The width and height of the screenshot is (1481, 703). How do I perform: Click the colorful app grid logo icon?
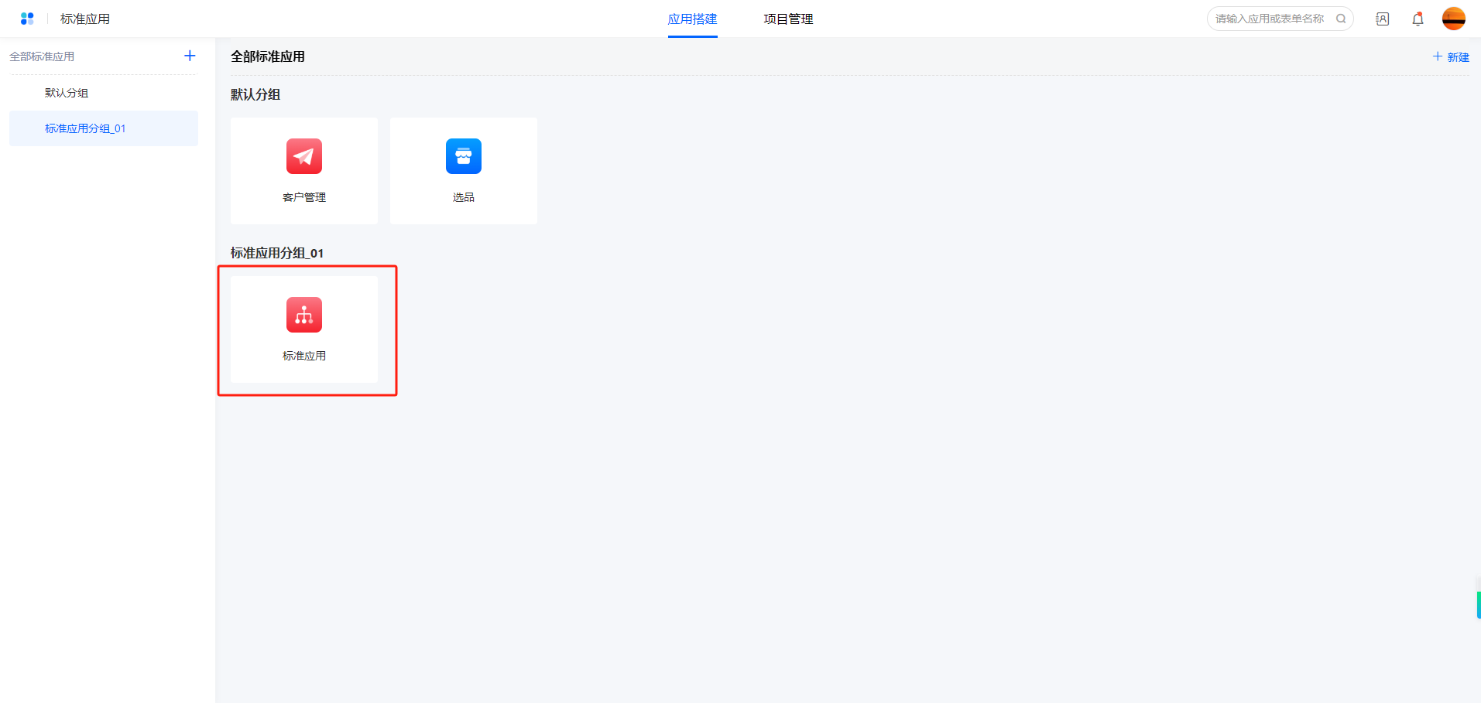click(27, 19)
